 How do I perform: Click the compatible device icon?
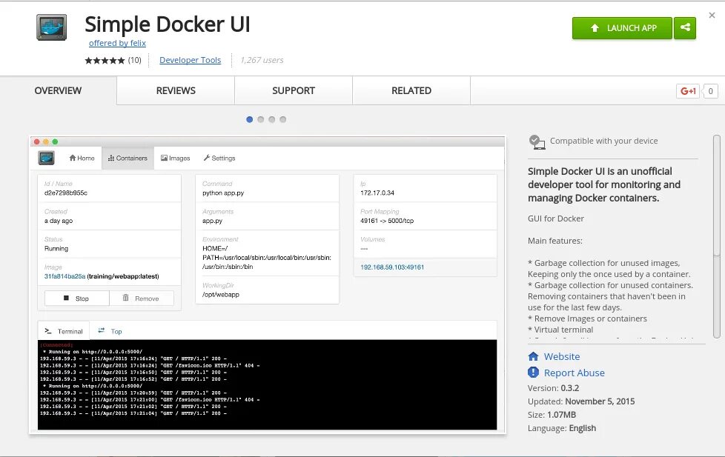coord(537,141)
